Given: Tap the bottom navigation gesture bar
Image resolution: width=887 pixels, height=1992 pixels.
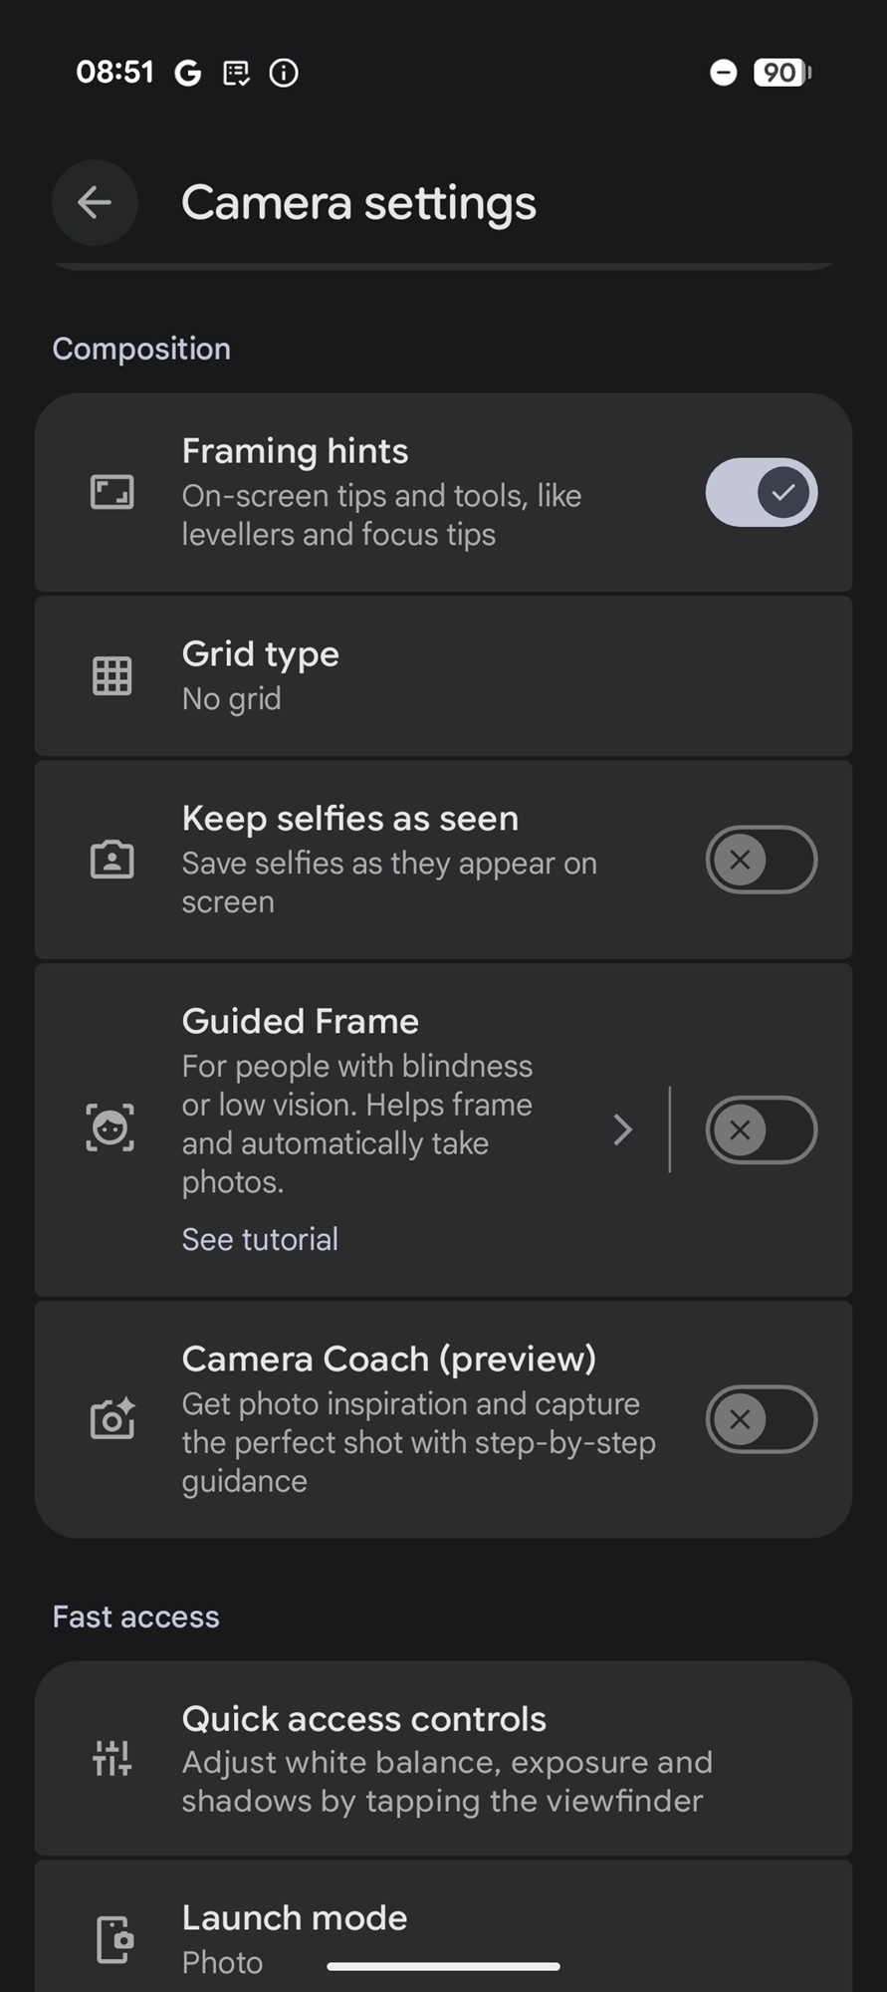Looking at the screenshot, I should coord(443,1966).
